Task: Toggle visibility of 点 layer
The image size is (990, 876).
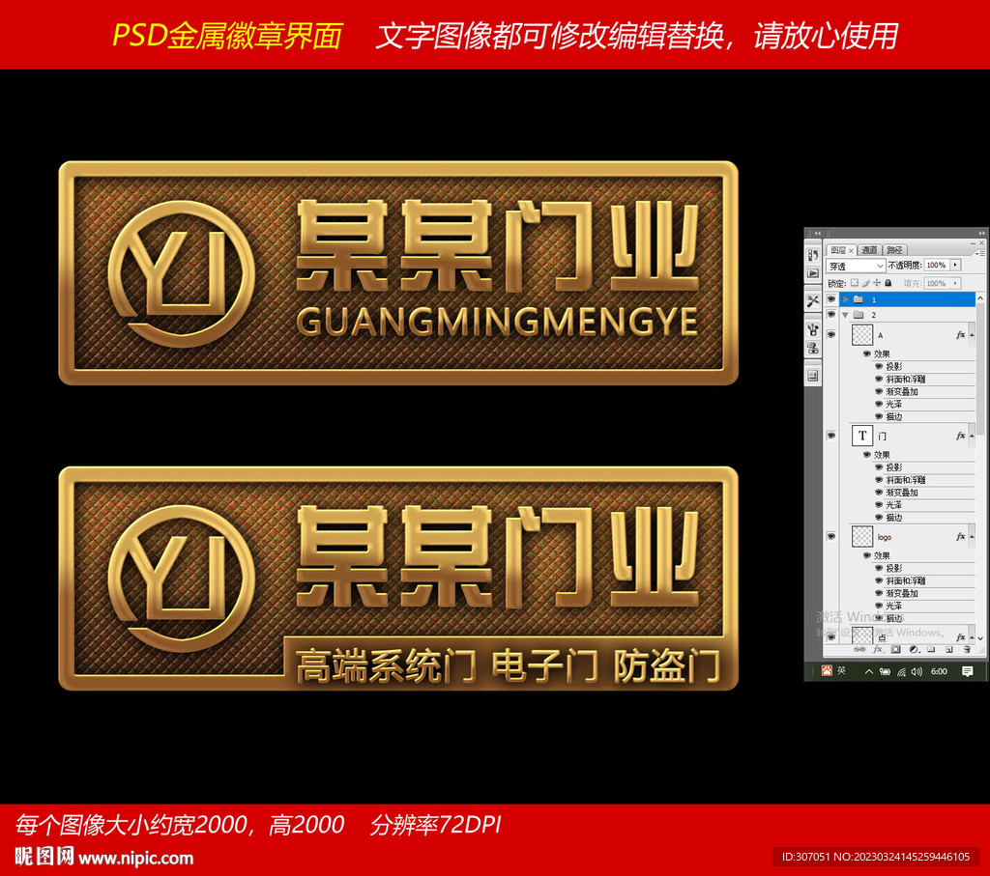Action: pyautogui.click(x=830, y=637)
